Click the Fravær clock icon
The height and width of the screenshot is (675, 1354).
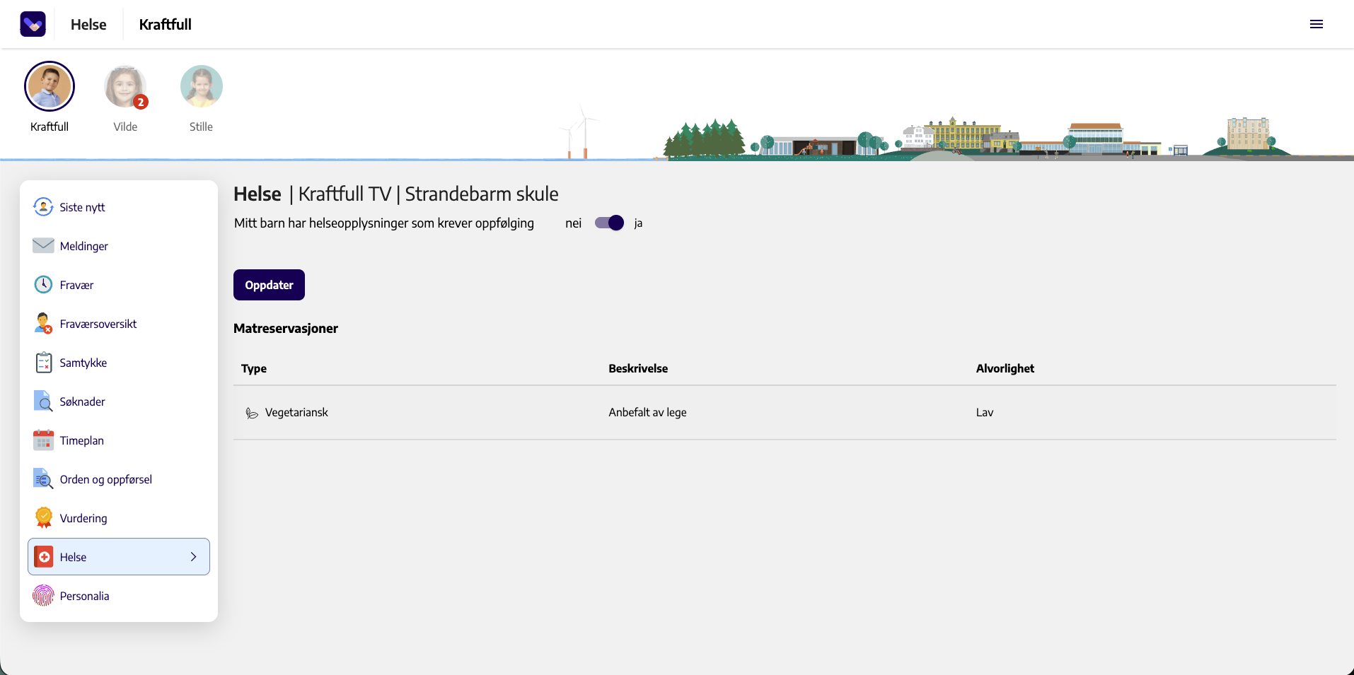[43, 285]
